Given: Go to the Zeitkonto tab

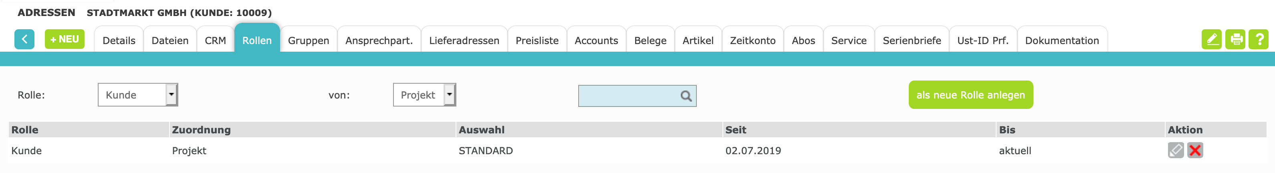Looking at the screenshot, I should pyautogui.click(x=752, y=40).
